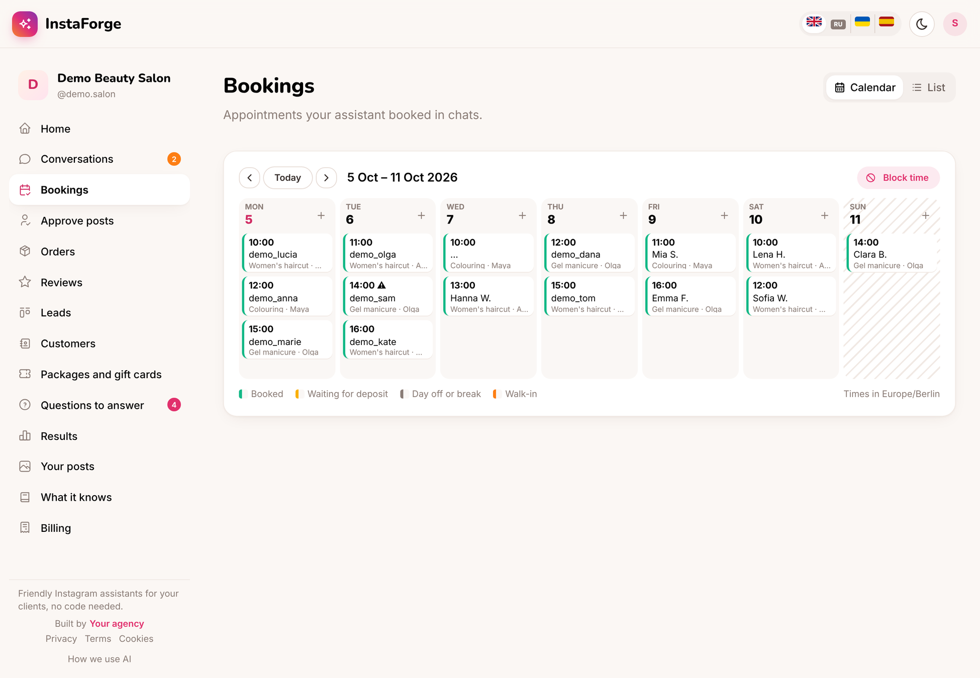This screenshot has height=678, width=980.
Task: Open demo_sam 14:00 booking with warning
Action: [x=388, y=296]
